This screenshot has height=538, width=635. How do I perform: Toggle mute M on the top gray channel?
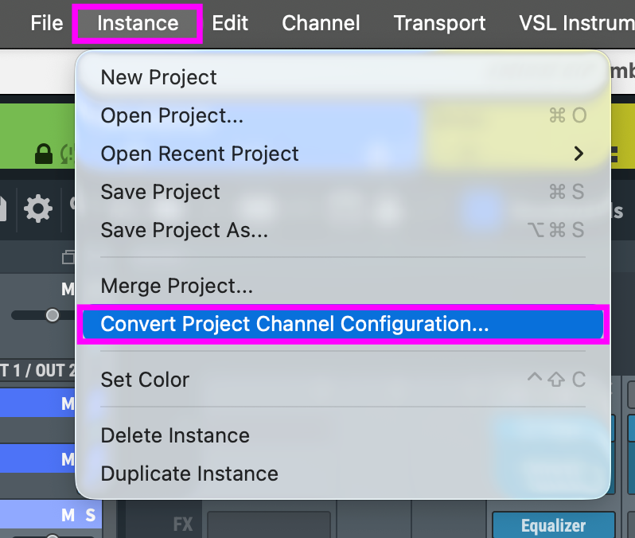tap(68, 290)
